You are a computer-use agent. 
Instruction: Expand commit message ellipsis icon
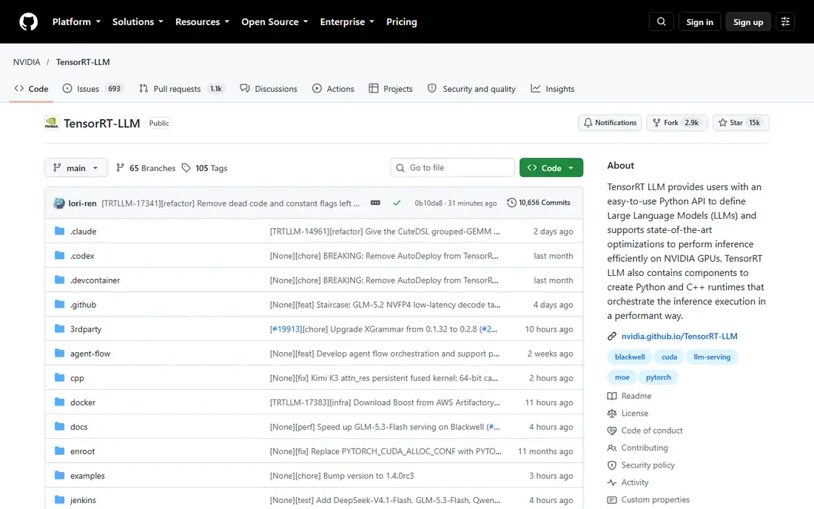pyautogui.click(x=375, y=203)
